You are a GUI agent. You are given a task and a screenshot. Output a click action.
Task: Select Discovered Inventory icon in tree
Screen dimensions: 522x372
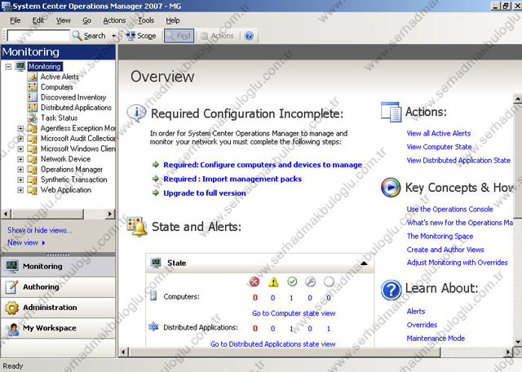[x=33, y=97]
